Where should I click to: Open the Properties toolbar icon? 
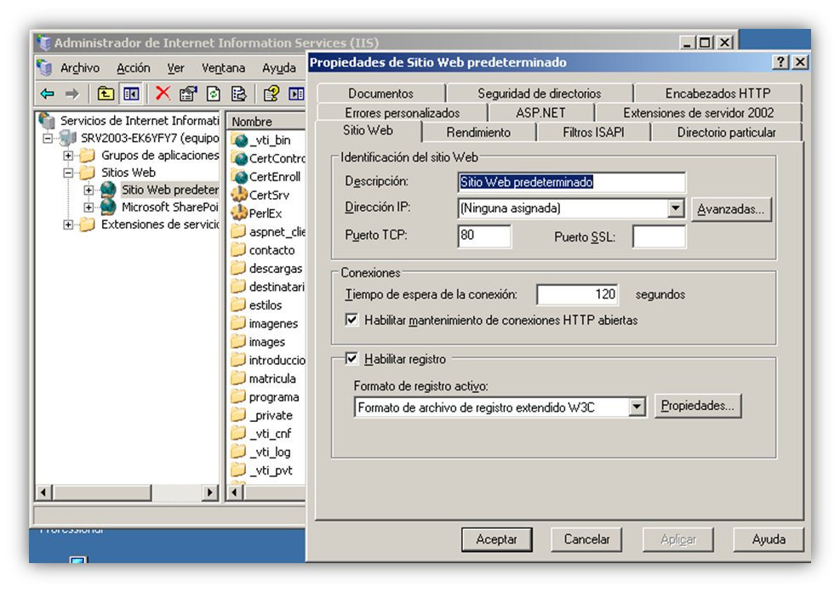point(188,94)
